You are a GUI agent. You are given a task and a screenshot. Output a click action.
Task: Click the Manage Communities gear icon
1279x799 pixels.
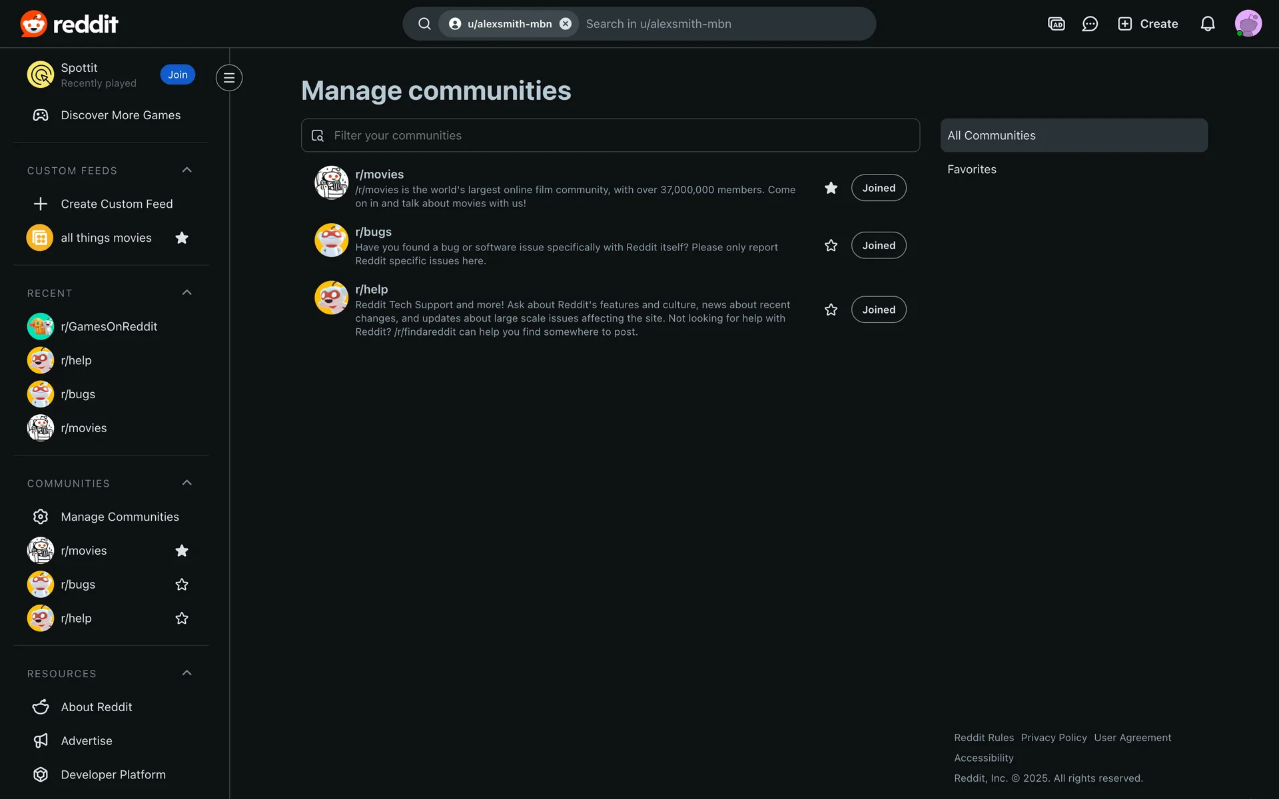(x=41, y=517)
